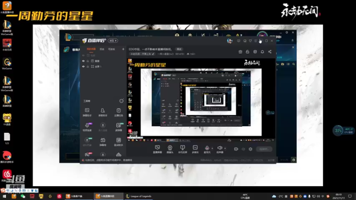Viewport: 356px width, 200px height.
Task: Add a 直播屏幕 screen capture source
Action: tap(158, 149)
